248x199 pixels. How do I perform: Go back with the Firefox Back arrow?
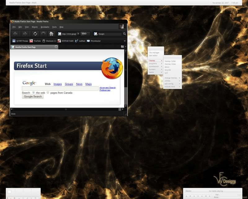click(x=15, y=34)
